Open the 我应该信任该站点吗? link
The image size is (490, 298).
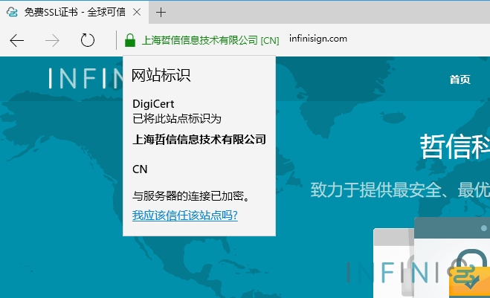(185, 216)
